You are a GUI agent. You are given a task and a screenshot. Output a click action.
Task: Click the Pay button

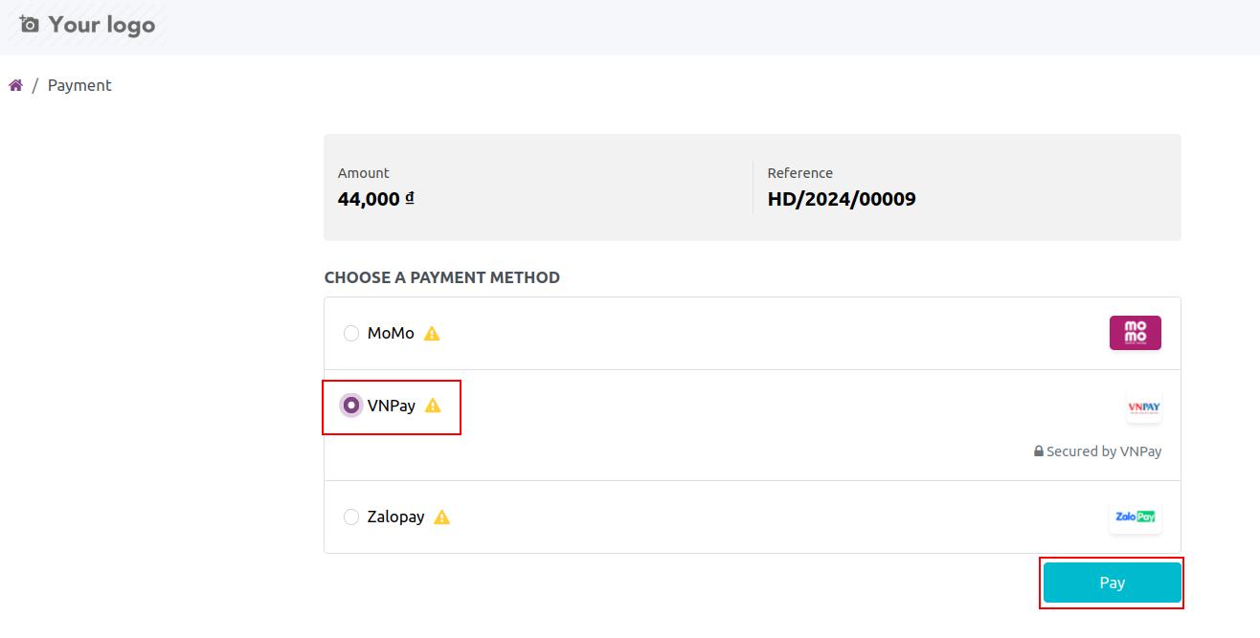[x=1112, y=583]
